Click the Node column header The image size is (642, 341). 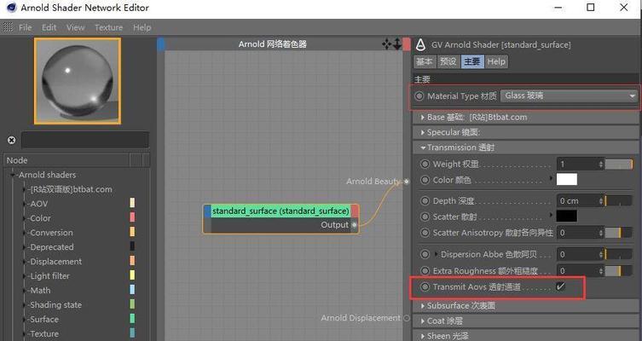pyautogui.click(x=67, y=160)
